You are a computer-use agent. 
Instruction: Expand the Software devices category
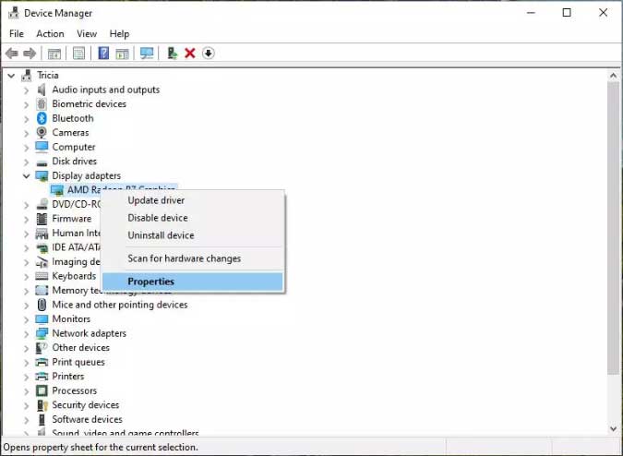[26, 419]
